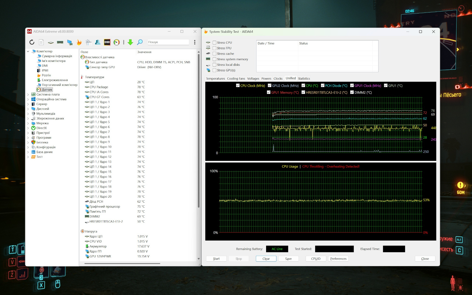
Task: Uncheck the GPU1 Memory (°C) graph checkbox
Action: (268, 92)
